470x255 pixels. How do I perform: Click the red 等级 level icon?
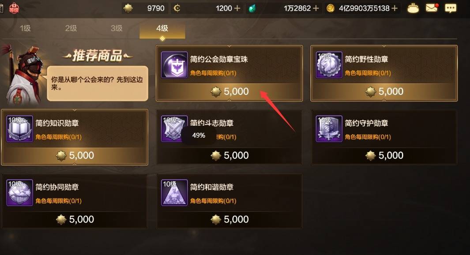14,8
